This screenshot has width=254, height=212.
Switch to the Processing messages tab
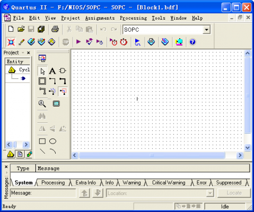pyautogui.click(x=53, y=182)
